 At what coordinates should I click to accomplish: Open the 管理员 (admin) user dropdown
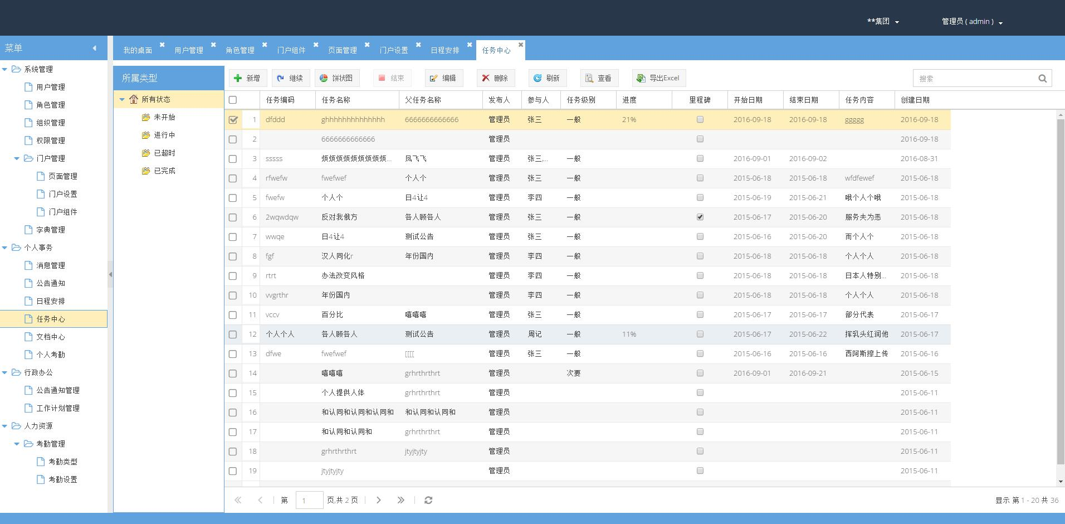972,21
